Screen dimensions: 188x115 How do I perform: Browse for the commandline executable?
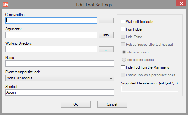(106, 21)
